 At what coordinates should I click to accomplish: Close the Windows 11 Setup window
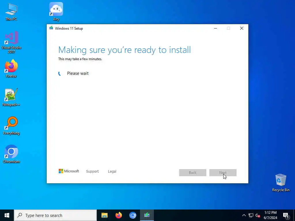click(242, 28)
